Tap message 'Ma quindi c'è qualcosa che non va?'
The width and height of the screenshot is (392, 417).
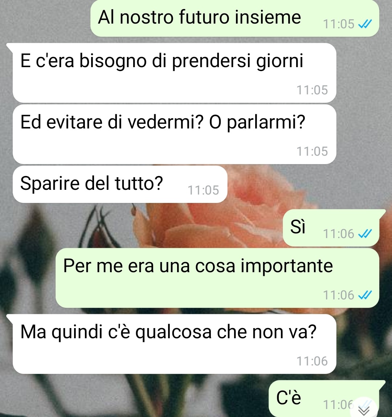tap(175, 344)
